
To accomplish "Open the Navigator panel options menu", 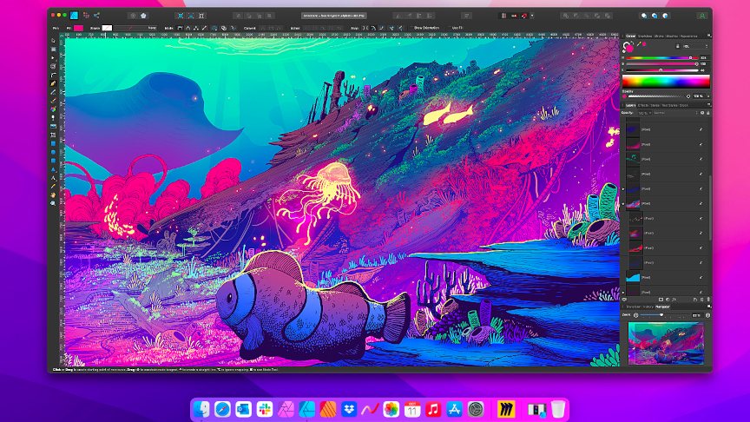I will pyautogui.click(x=709, y=307).
